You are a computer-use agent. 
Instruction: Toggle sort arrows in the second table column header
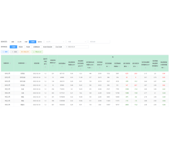pyautogui.click(x=26, y=63)
